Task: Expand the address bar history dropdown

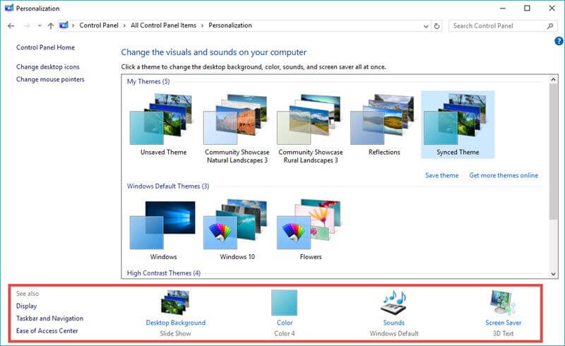Action: (426, 26)
